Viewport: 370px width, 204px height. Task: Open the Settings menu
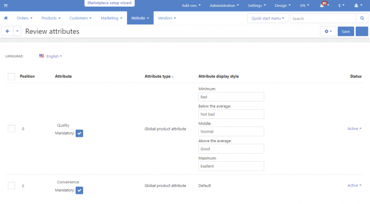coord(257,5)
